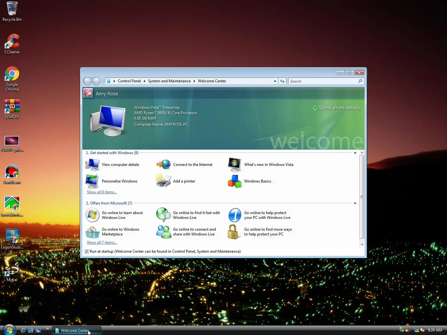
Task: Select the bootskinvis desktop icon
Action: point(12,207)
